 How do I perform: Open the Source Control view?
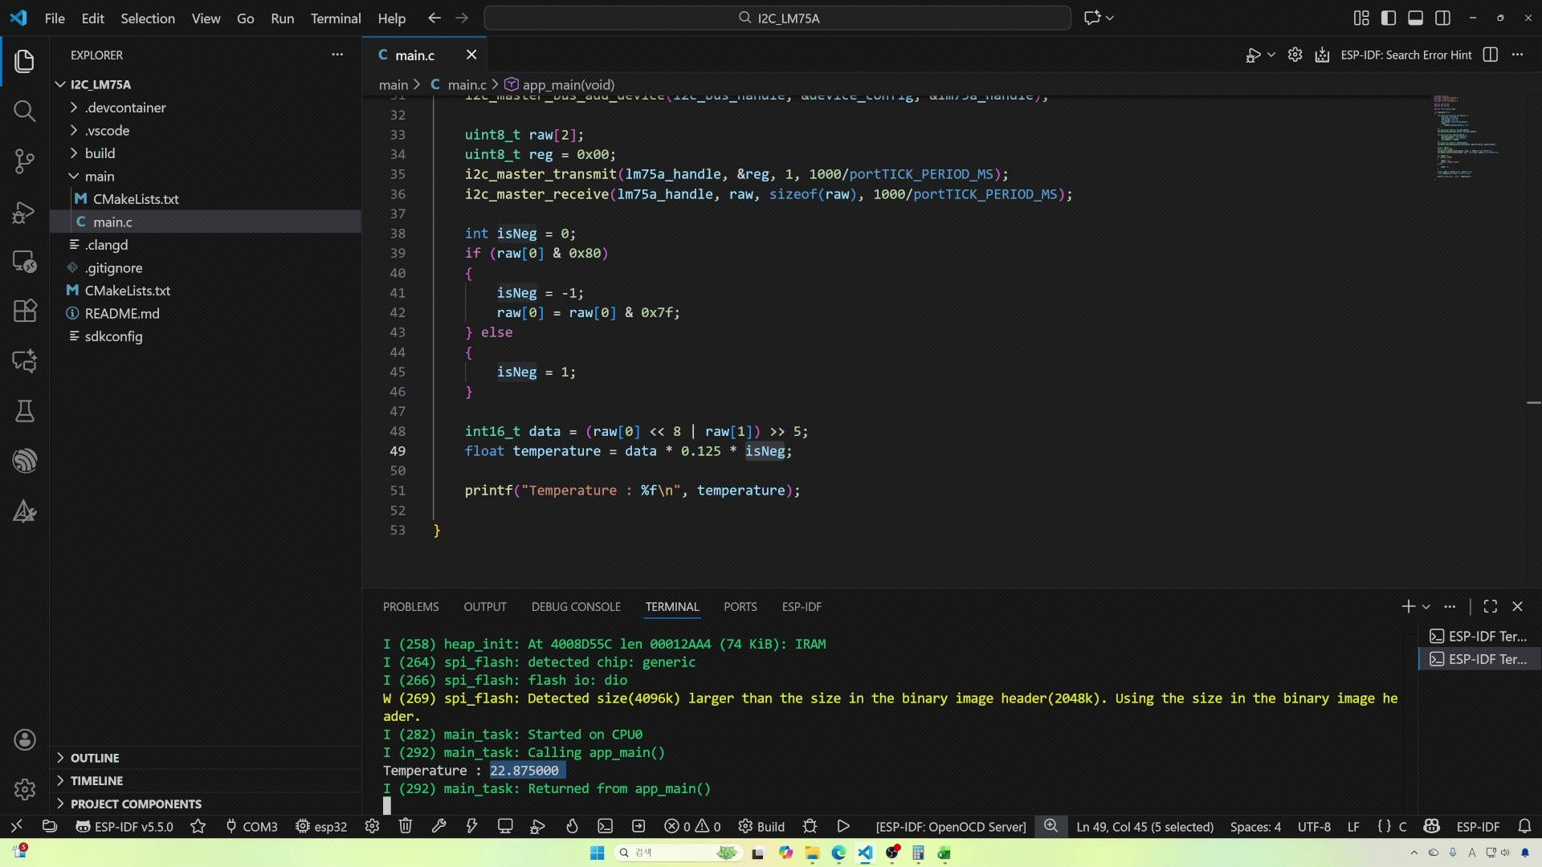click(x=24, y=161)
